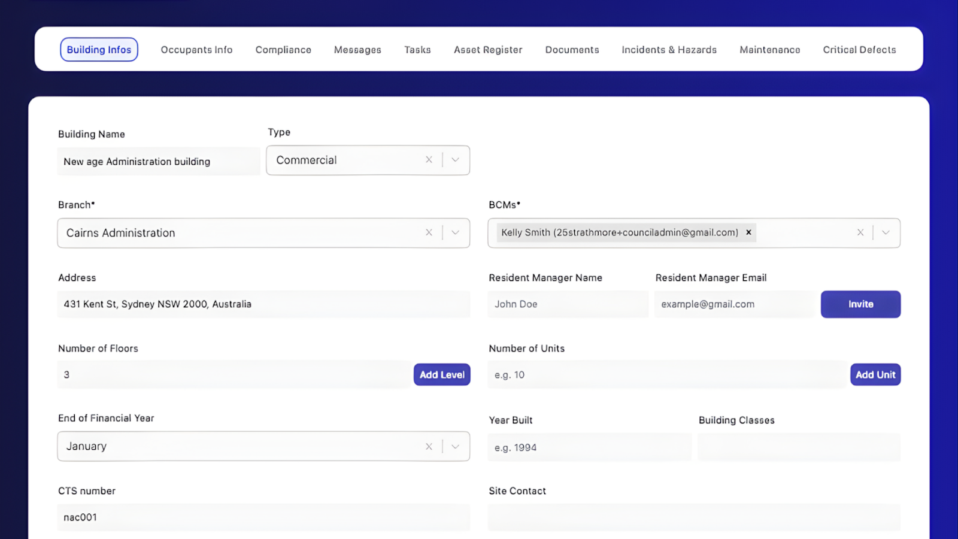958x539 pixels.
Task: Edit the CTS number field
Action: 263,517
